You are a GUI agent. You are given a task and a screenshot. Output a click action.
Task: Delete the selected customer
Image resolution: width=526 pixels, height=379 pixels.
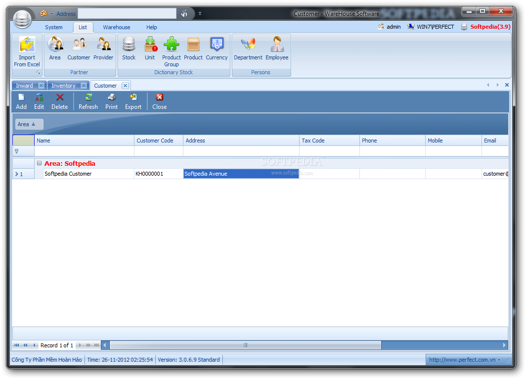point(60,102)
